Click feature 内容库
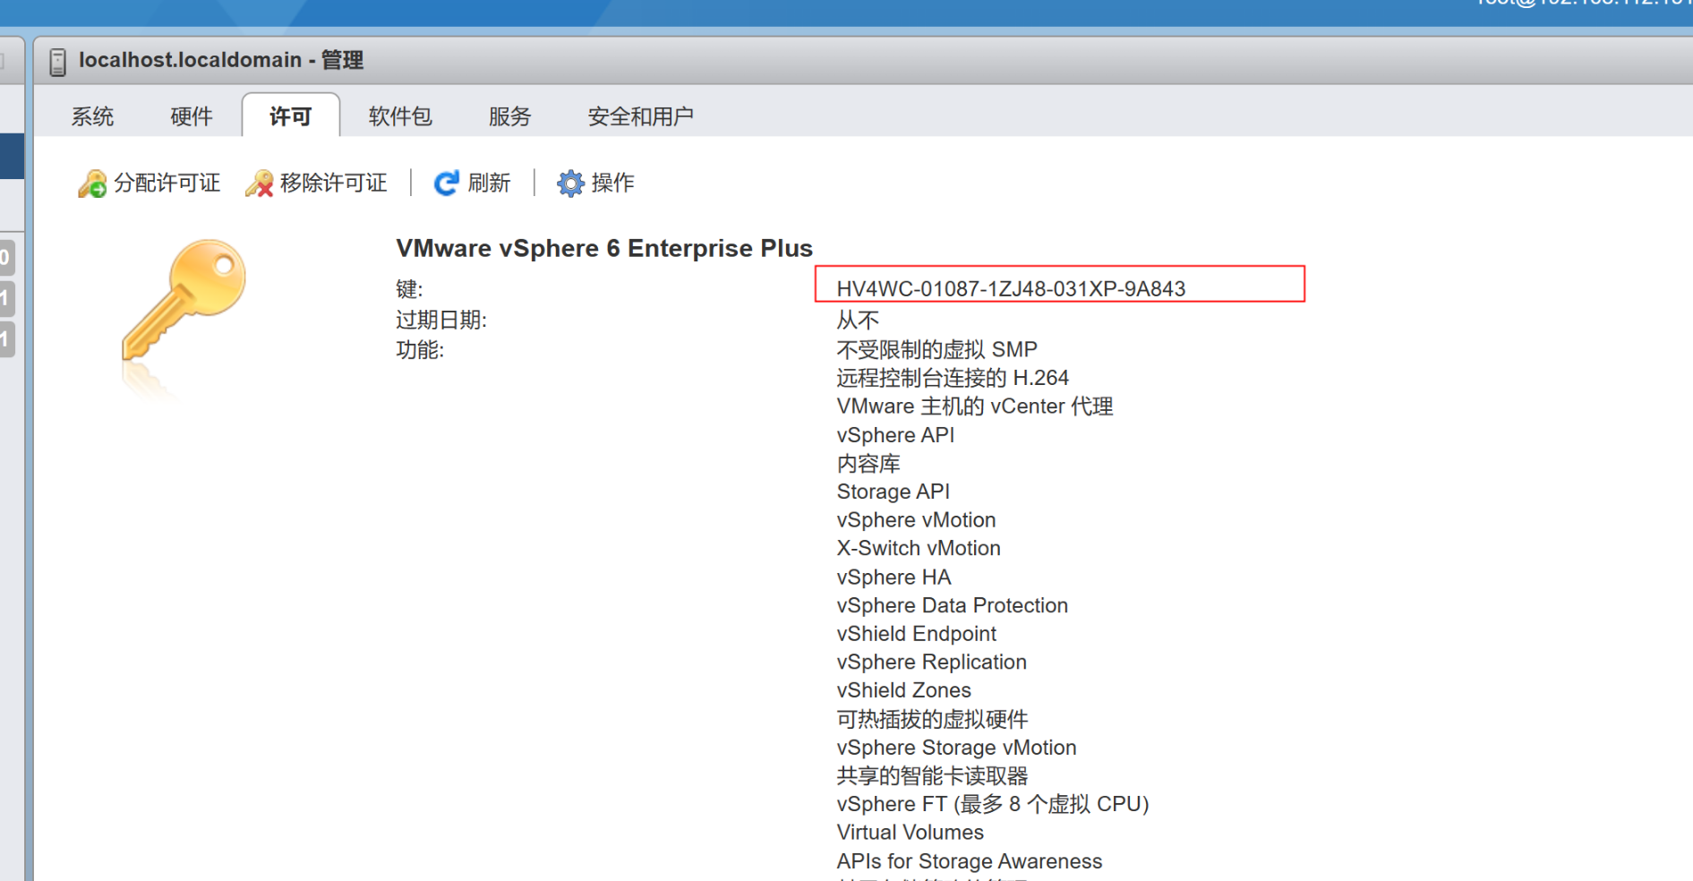This screenshot has width=1693, height=881. pyautogui.click(x=868, y=464)
